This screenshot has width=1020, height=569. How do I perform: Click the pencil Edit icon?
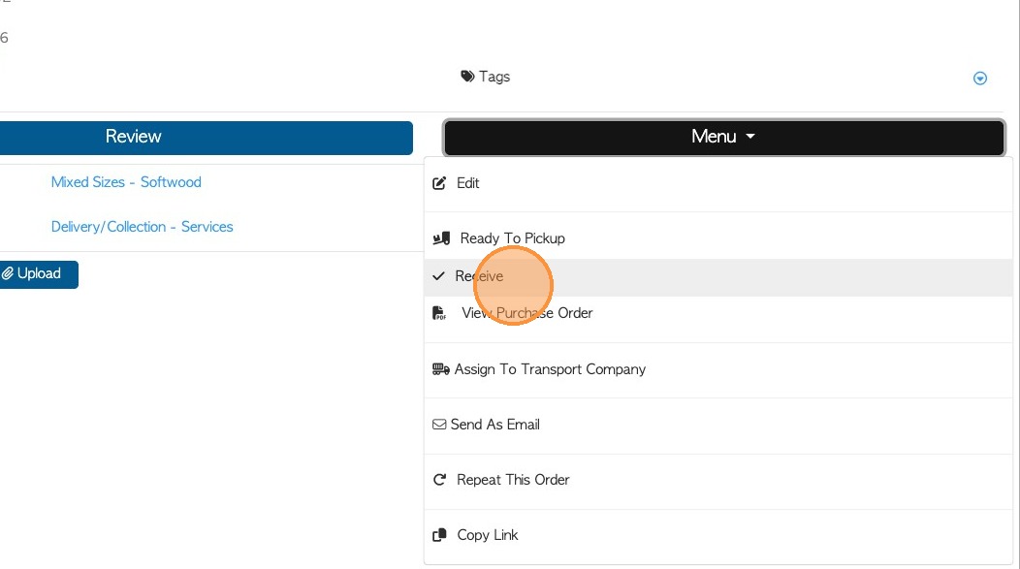click(x=439, y=183)
